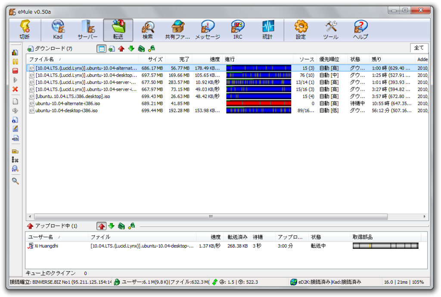Click the priority bar-chart icon in sidebar
The height and width of the screenshot is (297, 441).
(x=15, y=52)
